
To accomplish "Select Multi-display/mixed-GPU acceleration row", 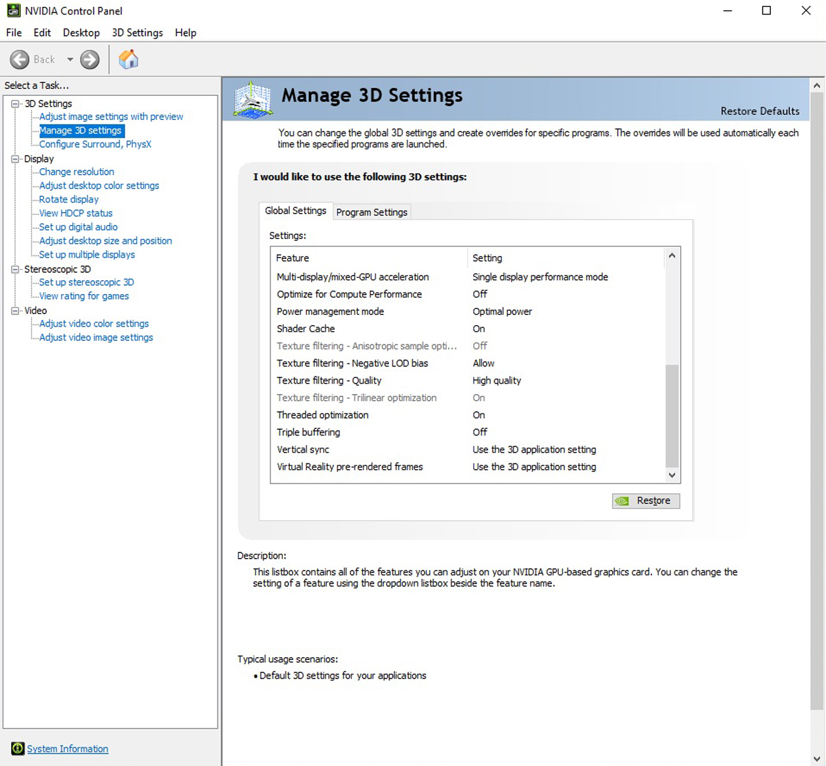I will coord(468,277).
